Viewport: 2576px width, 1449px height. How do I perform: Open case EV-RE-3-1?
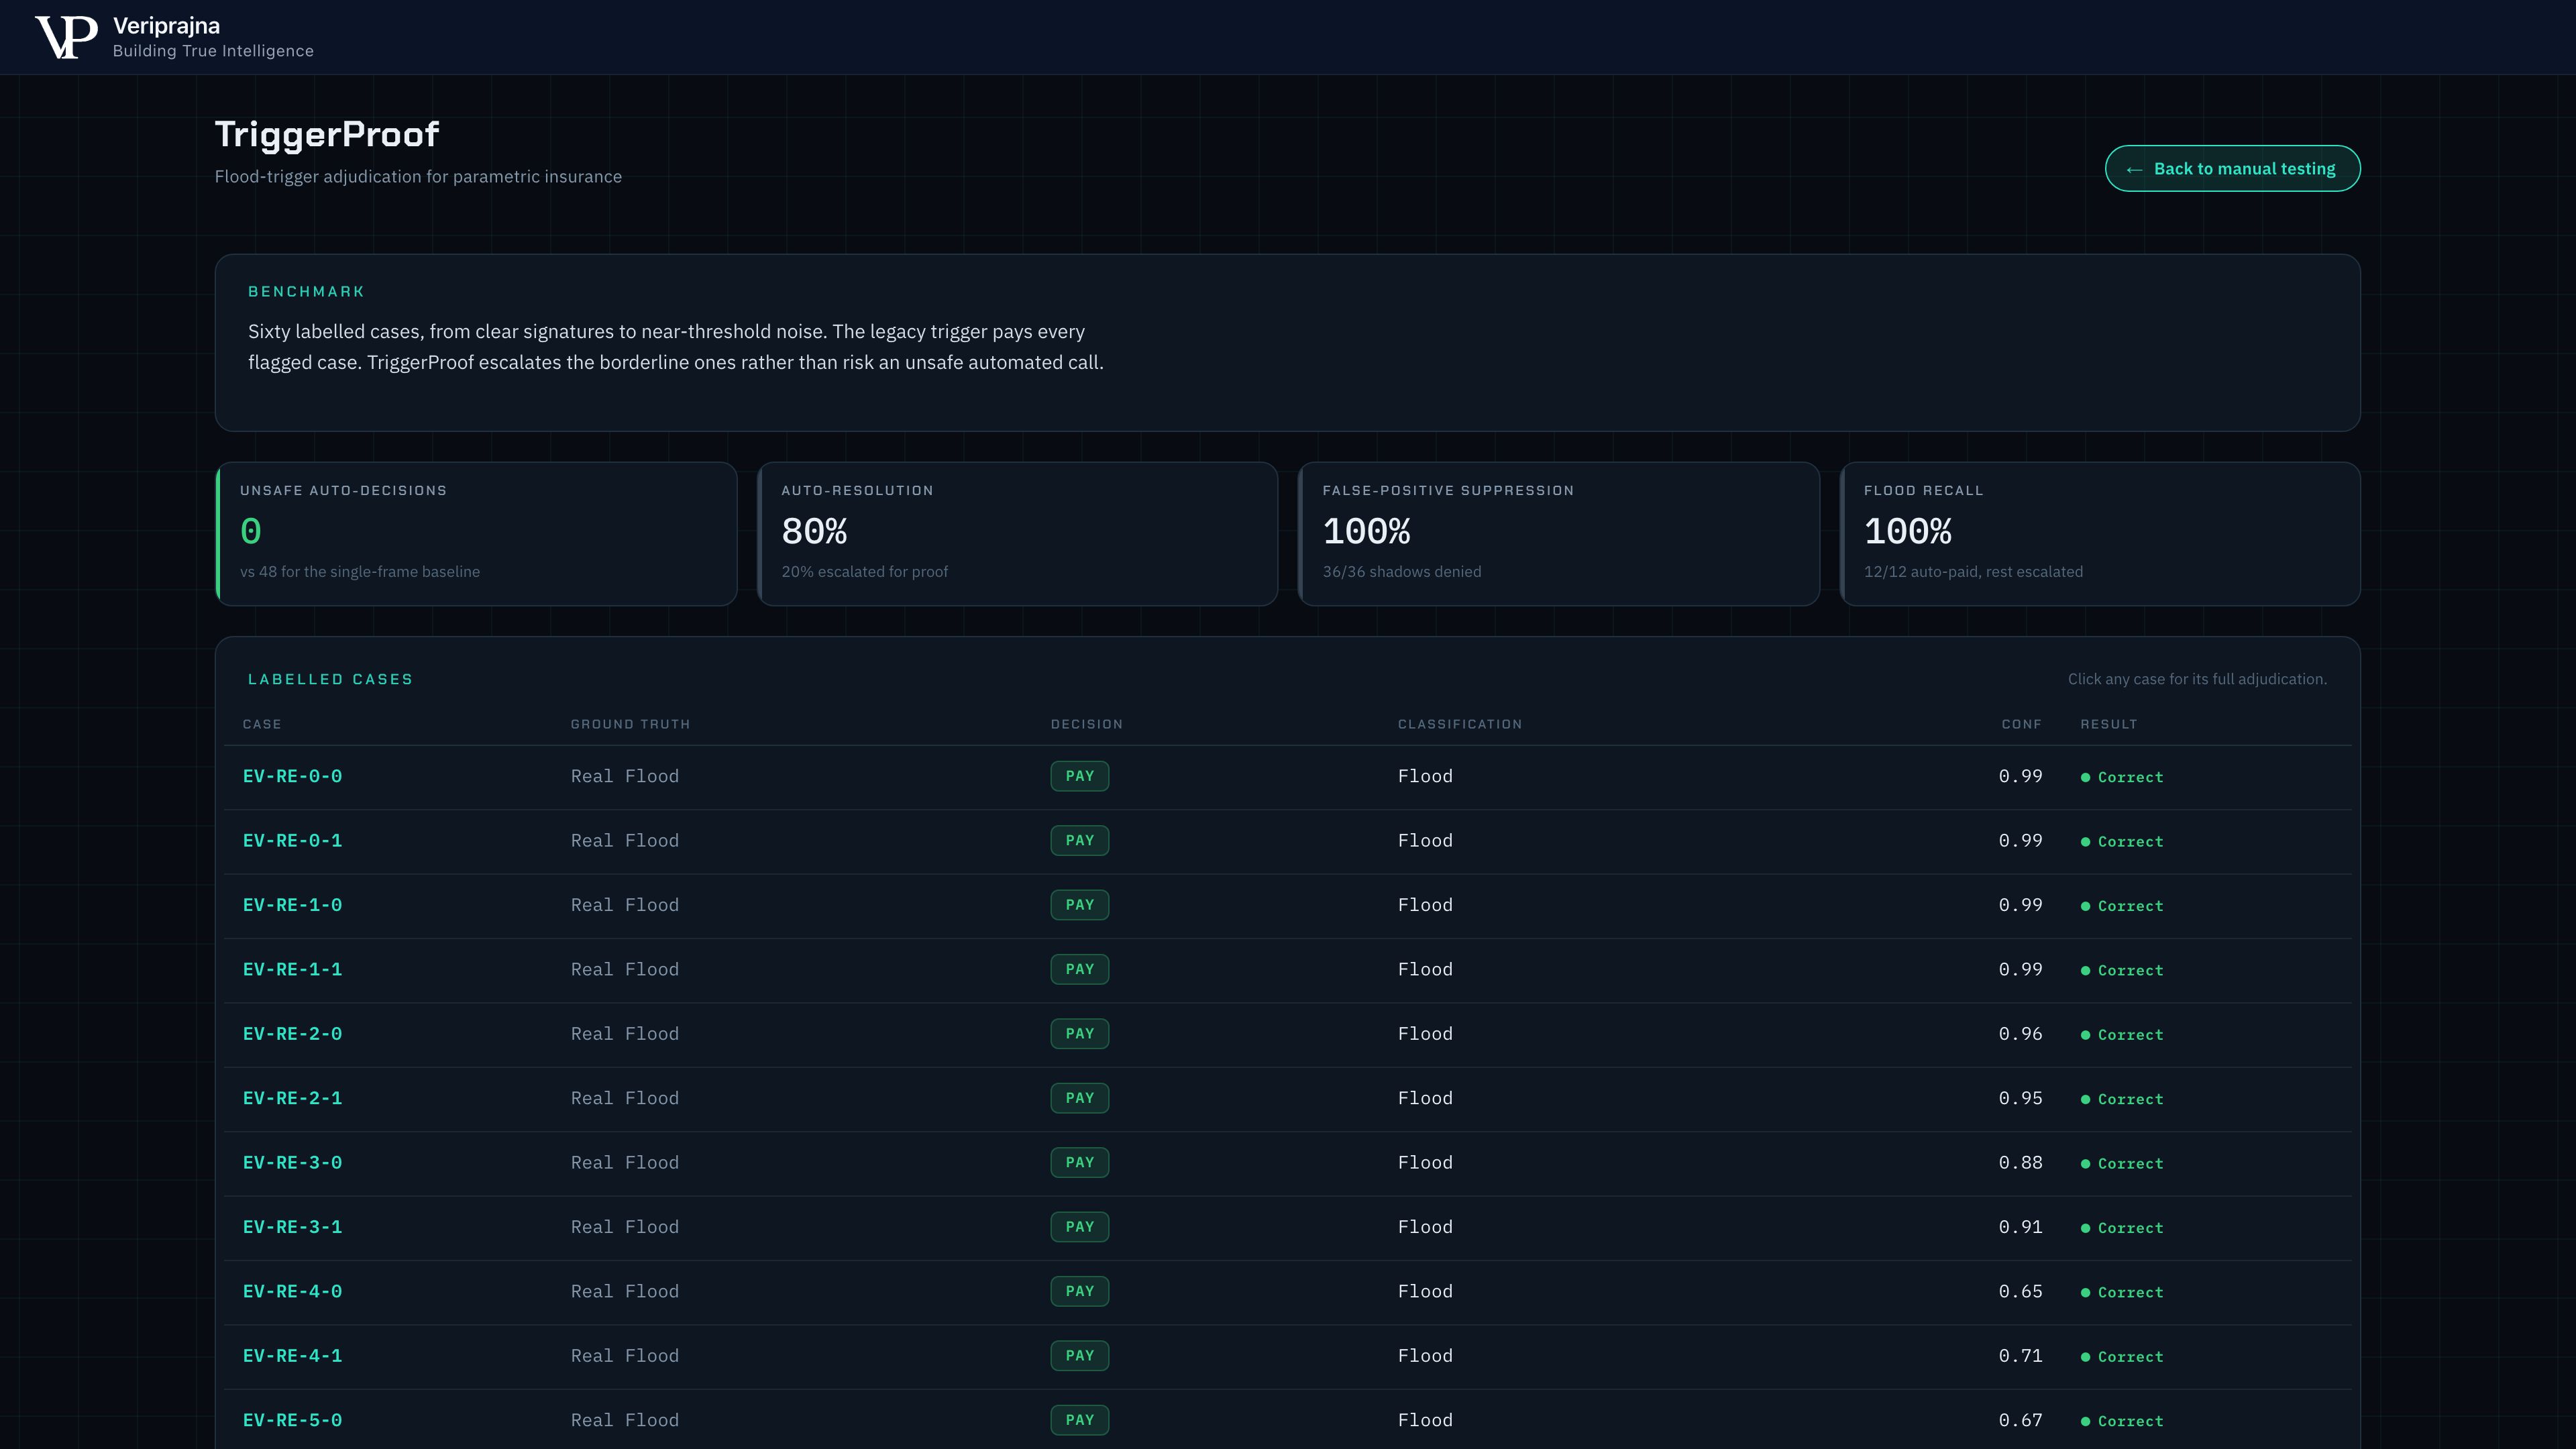pos(292,1227)
